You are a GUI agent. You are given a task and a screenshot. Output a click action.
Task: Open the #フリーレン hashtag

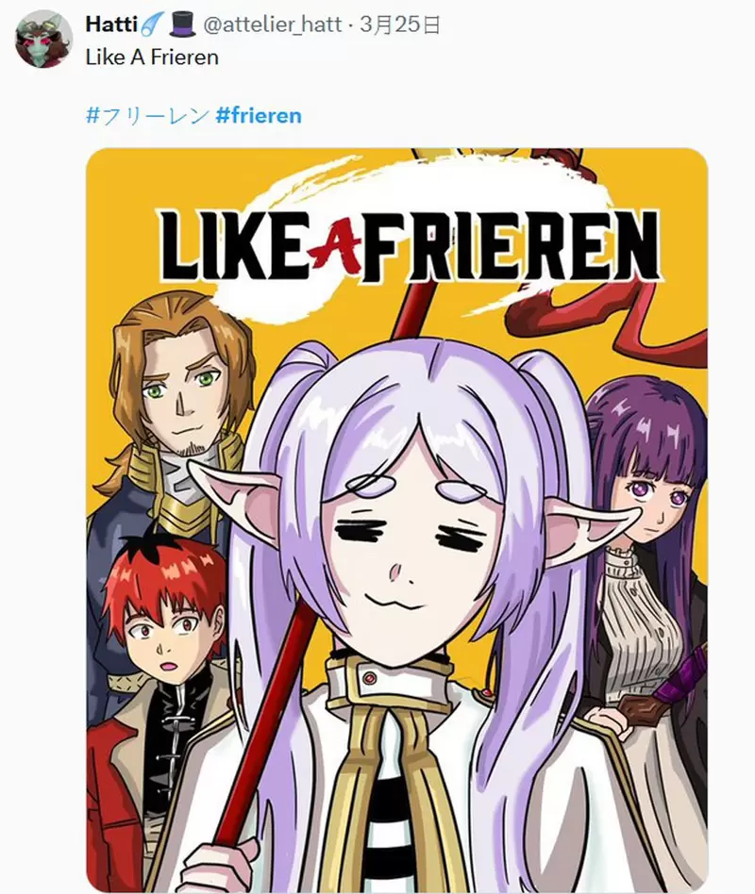pos(146,116)
